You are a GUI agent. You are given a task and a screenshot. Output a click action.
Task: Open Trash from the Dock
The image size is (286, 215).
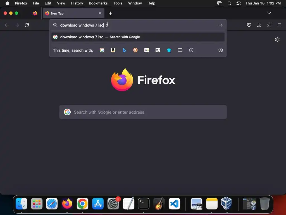264,204
